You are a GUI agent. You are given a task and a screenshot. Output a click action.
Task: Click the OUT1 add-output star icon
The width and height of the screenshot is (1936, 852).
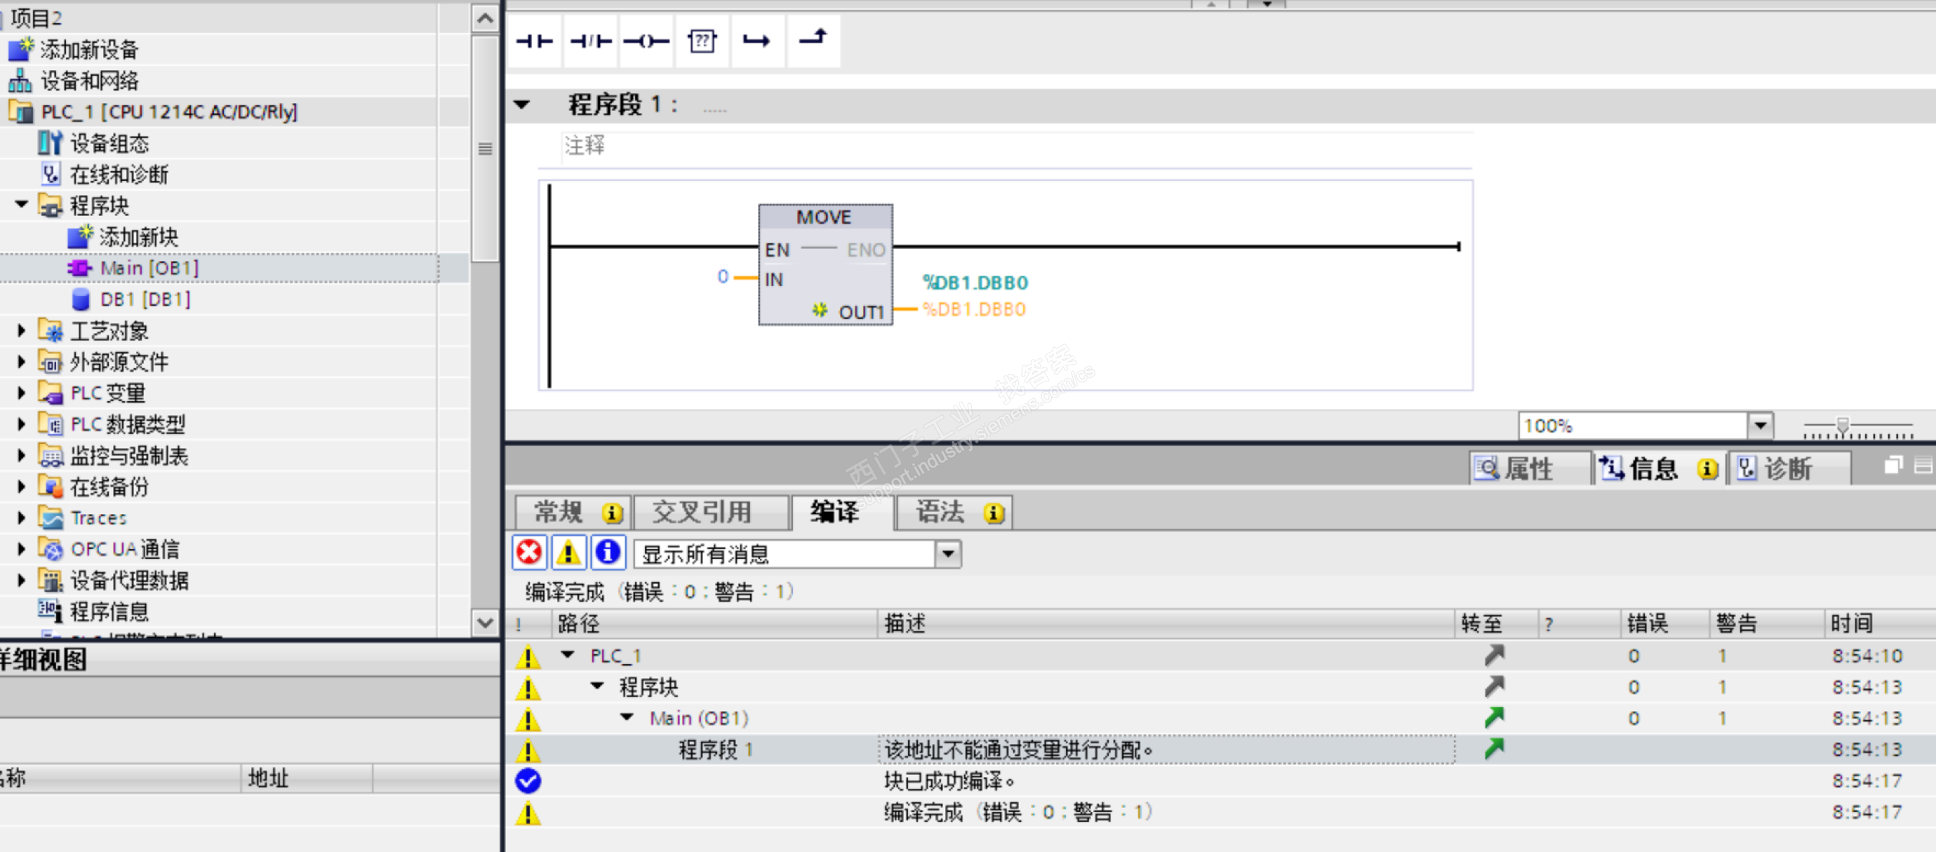(819, 309)
